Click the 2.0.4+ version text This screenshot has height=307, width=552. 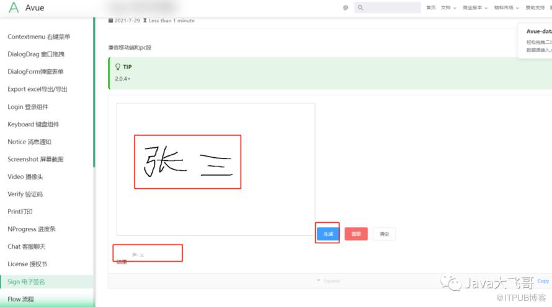pos(123,79)
